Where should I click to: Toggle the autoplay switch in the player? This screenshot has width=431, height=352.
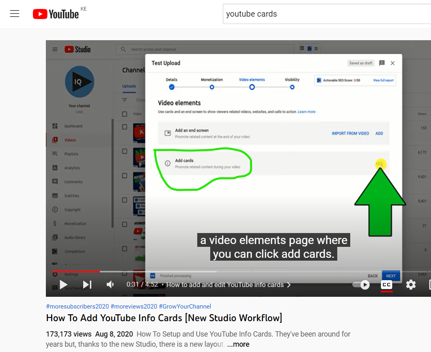point(361,285)
